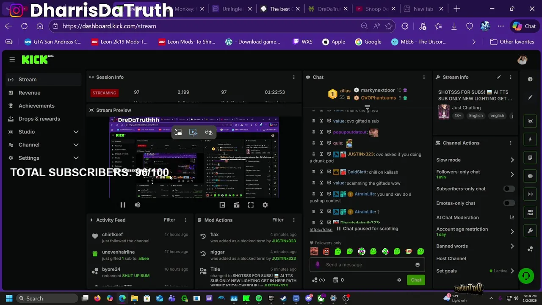Open Set goals options
The width and height of the screenshot is (542, 305).
coord(476,271)
